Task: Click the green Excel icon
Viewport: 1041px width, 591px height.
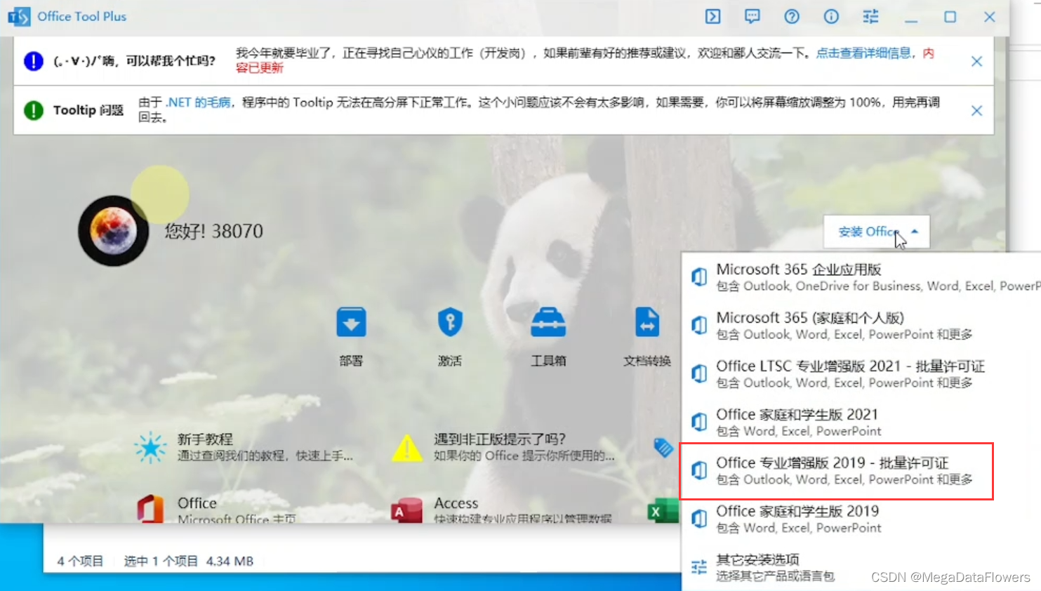Action: tap(662, 510)
